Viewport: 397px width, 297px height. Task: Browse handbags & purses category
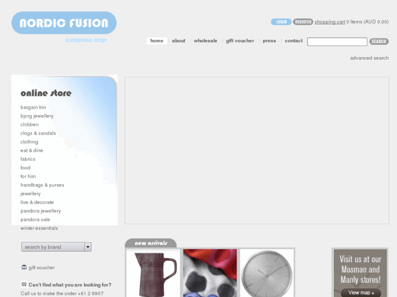click(42, 185)
